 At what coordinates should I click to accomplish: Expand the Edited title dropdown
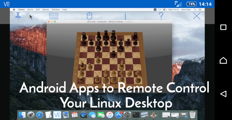pyautogui.click(x=130, y=21)
